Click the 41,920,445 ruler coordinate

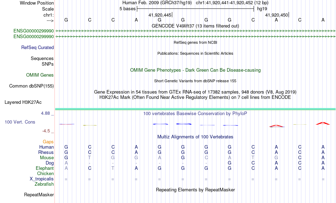(x=160, y=15)
